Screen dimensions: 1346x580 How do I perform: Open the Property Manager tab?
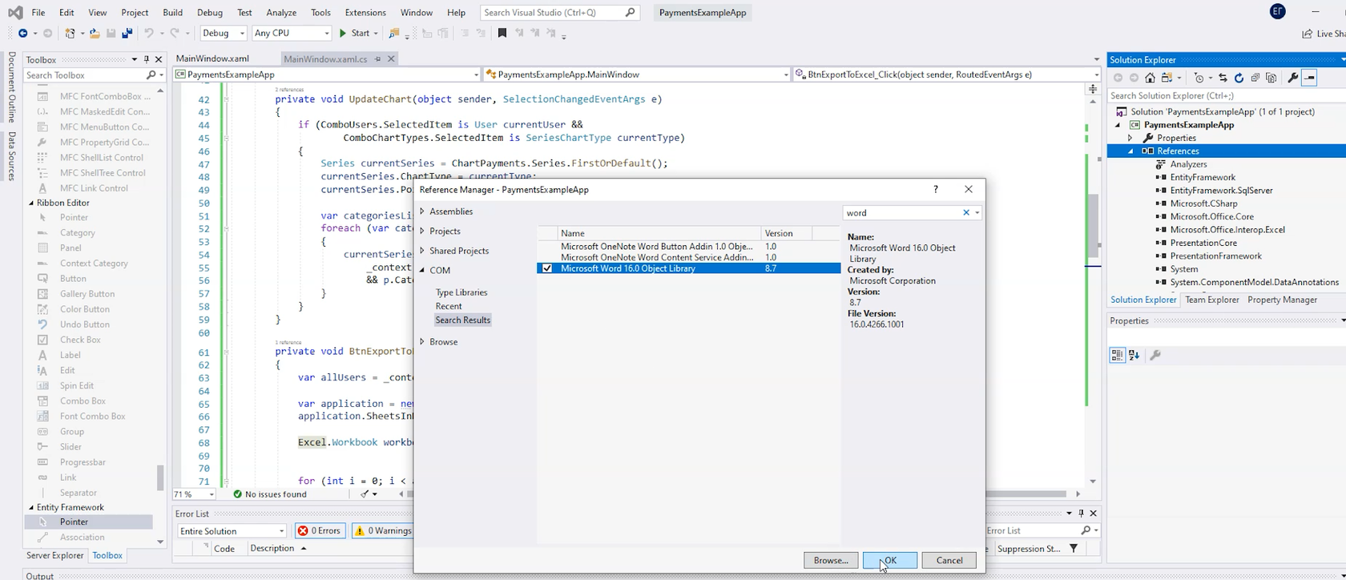(1282, 300)
